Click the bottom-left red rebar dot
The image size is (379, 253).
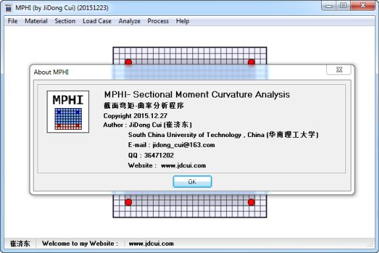(x=129, y=202)
